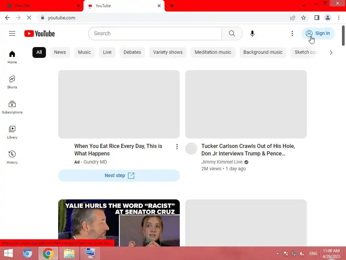Screen dimensions: 346x260
Task: Show hidden tray icons arrow
Action: (x=277, y=254)
